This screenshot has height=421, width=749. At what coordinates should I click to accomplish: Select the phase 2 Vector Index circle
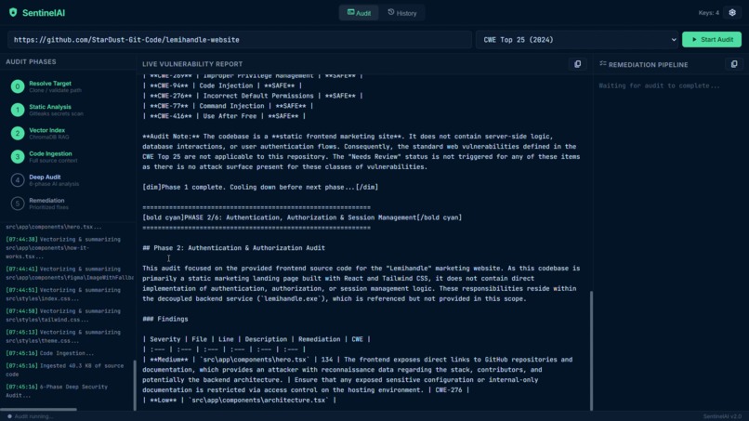pyautogui.click(x=18, y=133)
